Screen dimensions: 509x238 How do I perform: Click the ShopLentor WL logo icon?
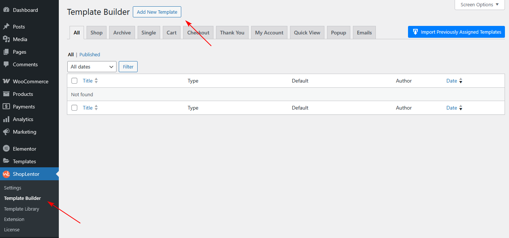pyautogui.click(x=6, y=174)
